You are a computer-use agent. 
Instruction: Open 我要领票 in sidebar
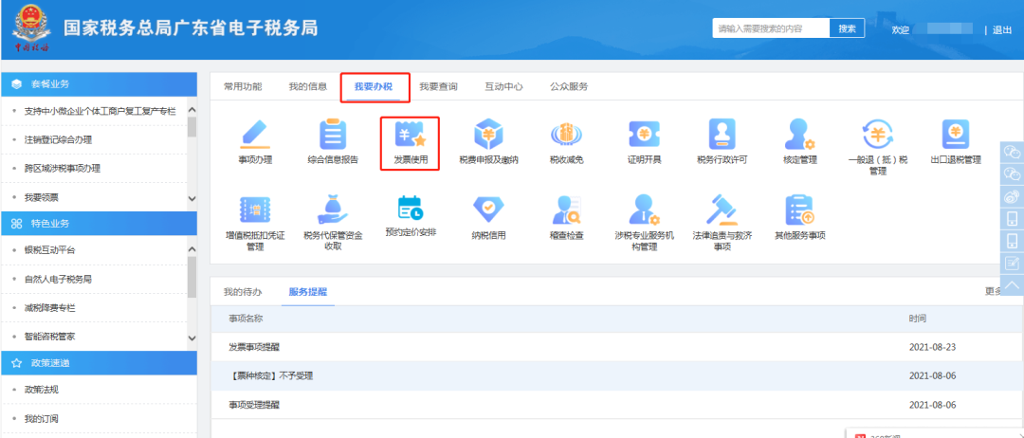click(41, 197)
